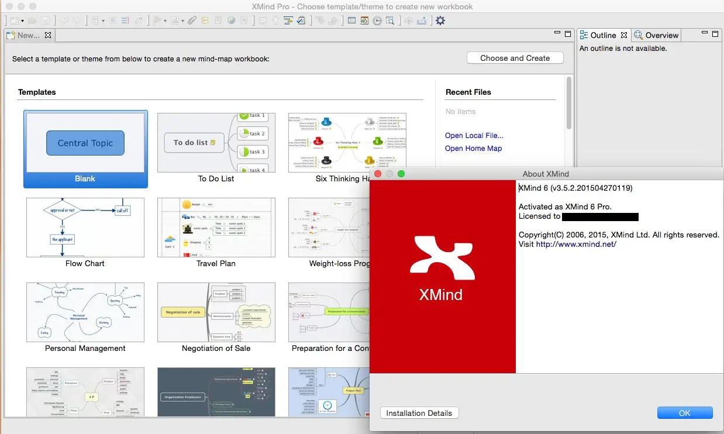Expand the Insert Image dropdown arrow

click(x=182, y=21)
